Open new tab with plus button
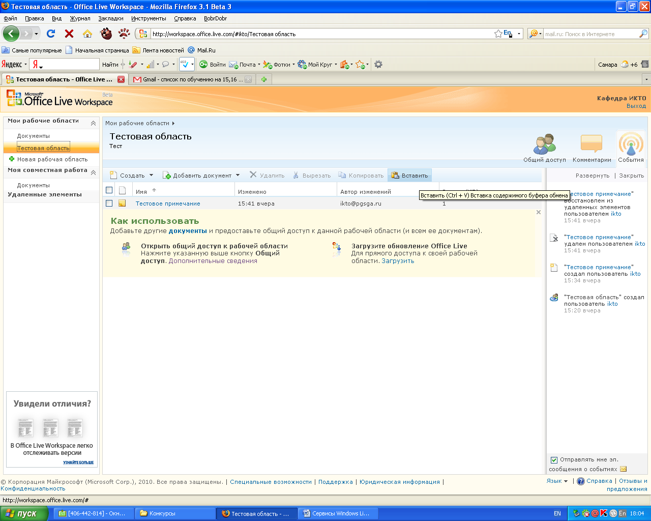Screen dimensions: 651x521 click(264, 79)
